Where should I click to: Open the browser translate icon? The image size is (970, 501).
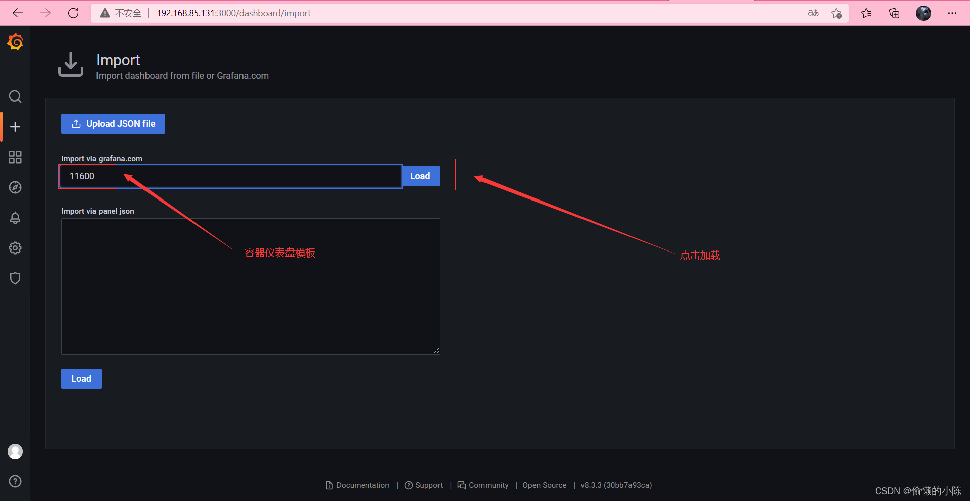point(813,13)
